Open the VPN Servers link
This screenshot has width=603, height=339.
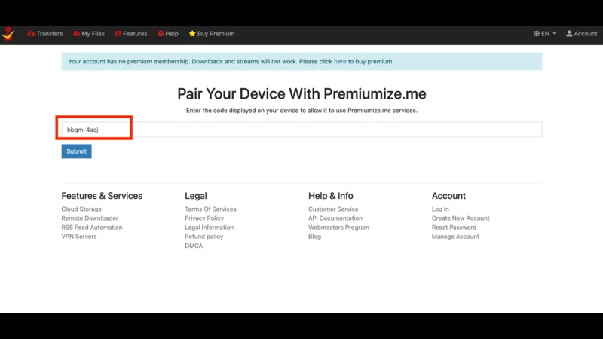79,237
